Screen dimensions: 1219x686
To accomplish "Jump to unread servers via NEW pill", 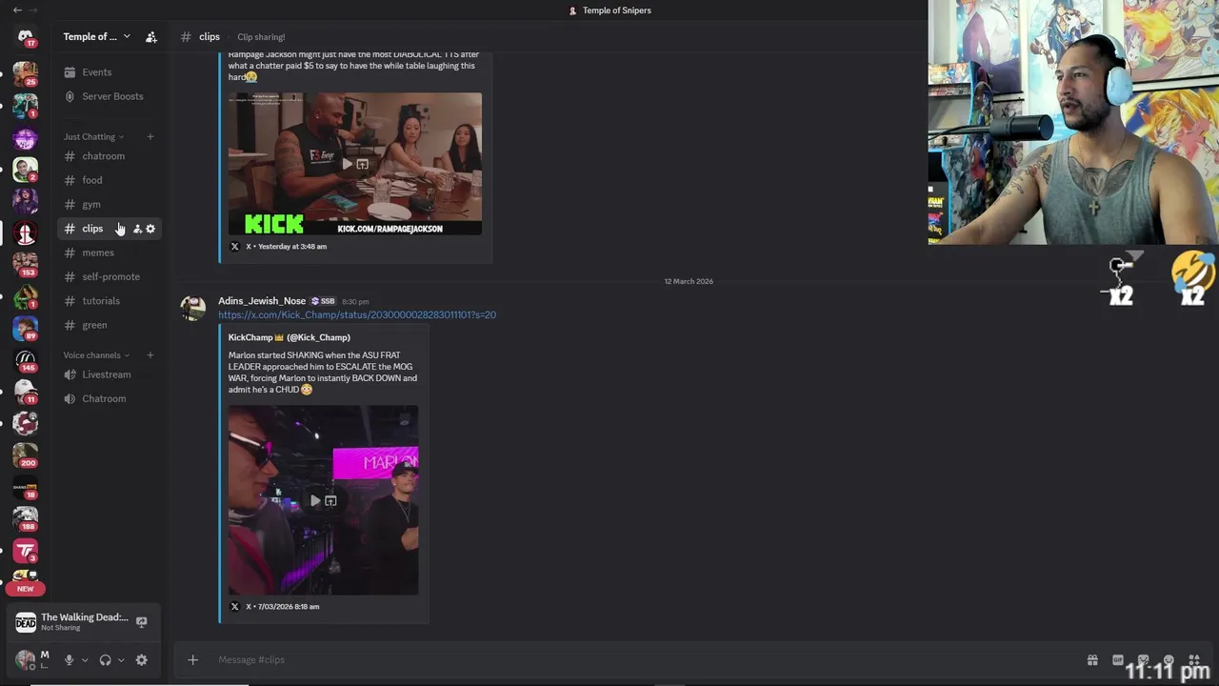I will click(25, 588).
